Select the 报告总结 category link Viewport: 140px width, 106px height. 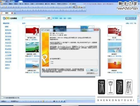click(8, 30)
